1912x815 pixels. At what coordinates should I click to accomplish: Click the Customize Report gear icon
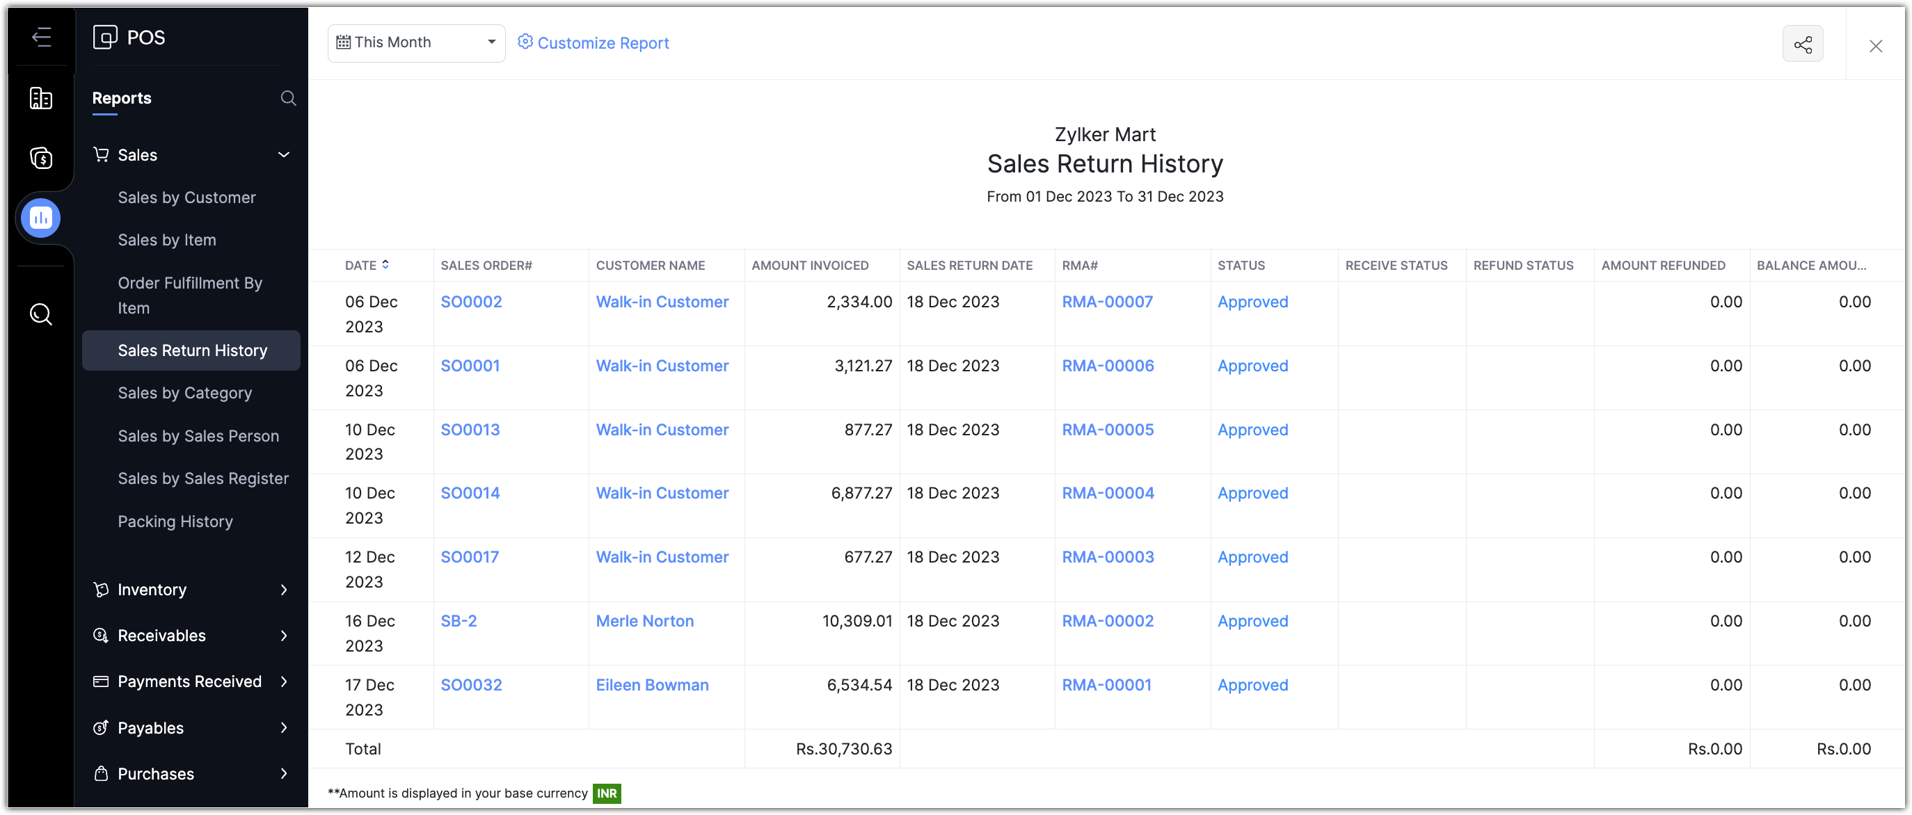(x=525, y=42)
